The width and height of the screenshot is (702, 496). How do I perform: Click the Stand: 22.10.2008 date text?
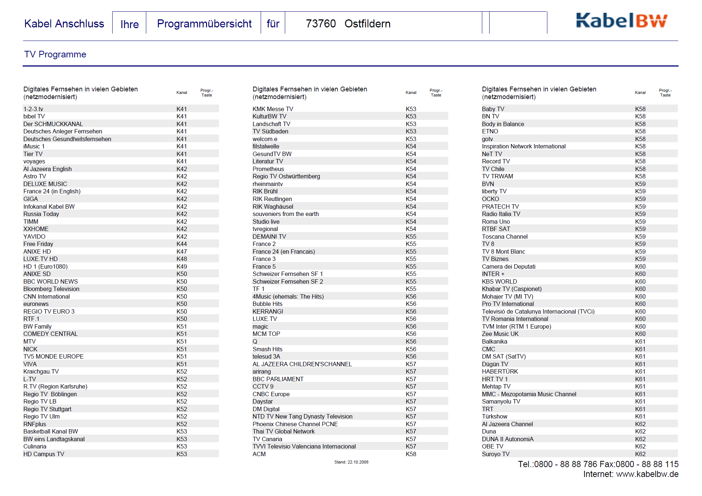tap(351, 462)
